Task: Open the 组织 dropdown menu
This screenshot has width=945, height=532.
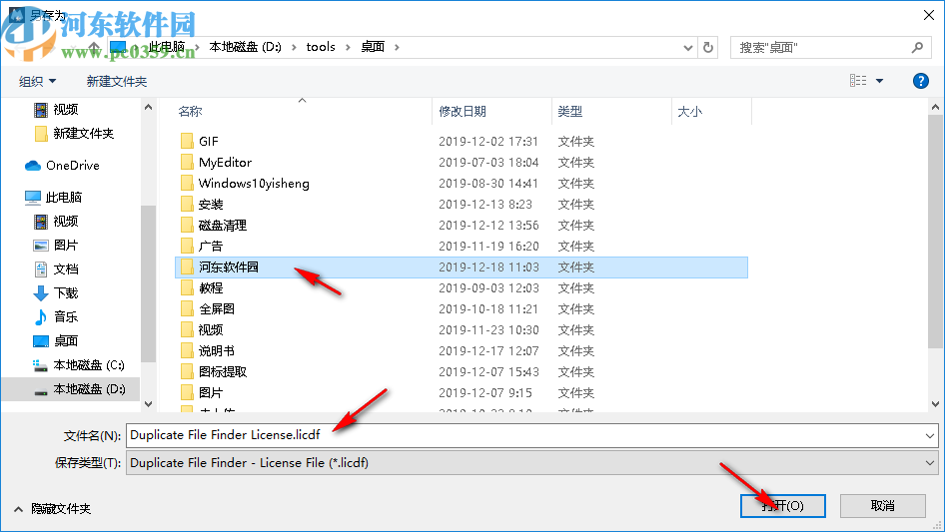Action: tap(37, 81)
